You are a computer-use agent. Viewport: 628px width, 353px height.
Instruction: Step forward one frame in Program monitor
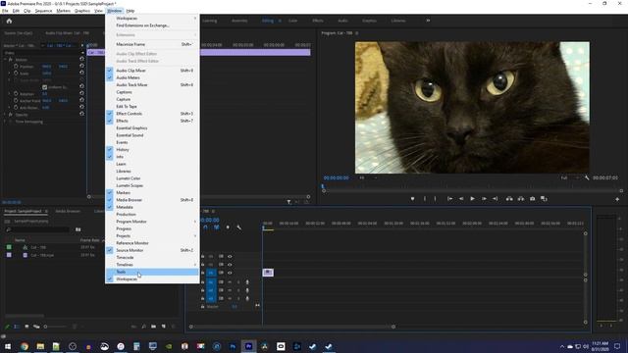click(x=484, y=198)
